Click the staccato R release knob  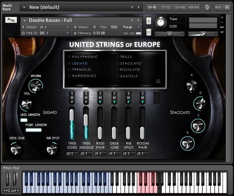click(187, 143)
